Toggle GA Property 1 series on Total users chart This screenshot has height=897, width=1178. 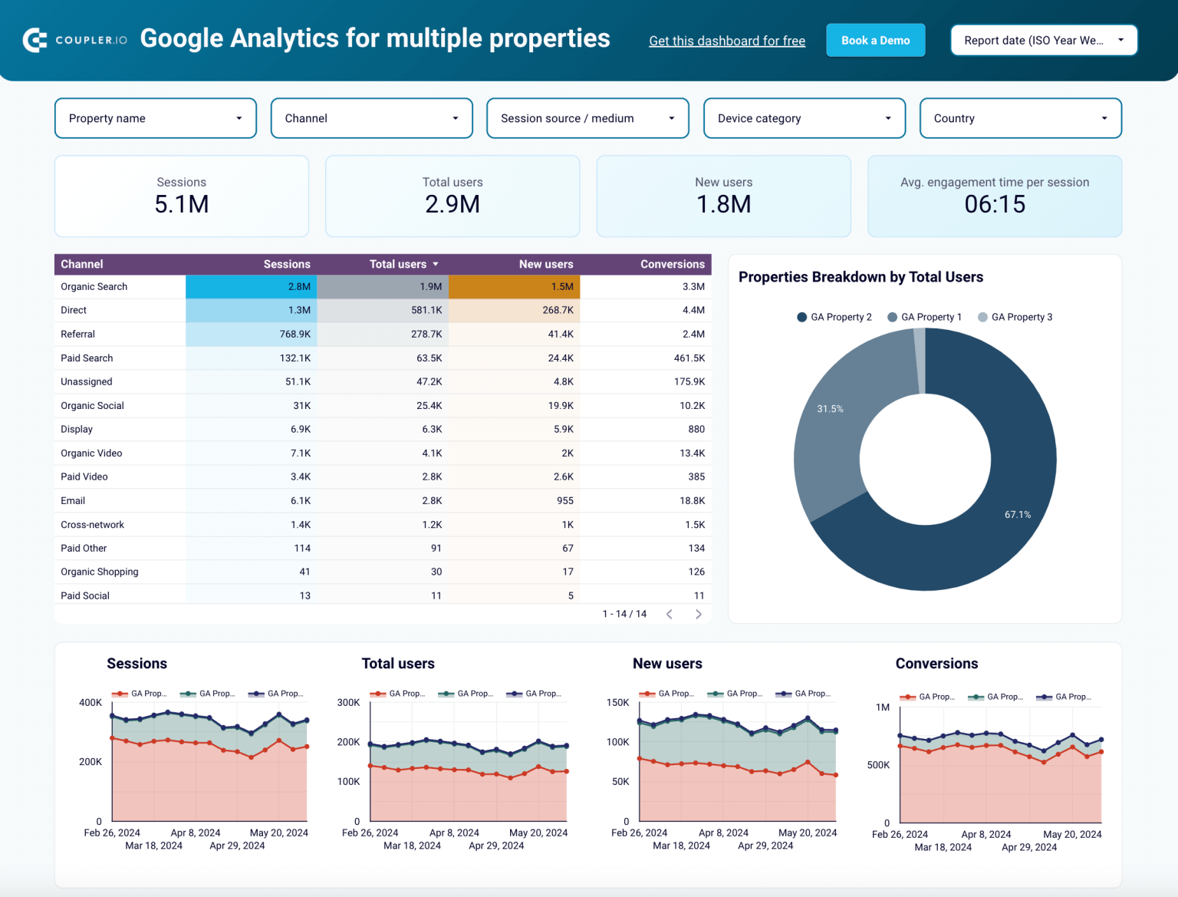(x=378, y=693)
